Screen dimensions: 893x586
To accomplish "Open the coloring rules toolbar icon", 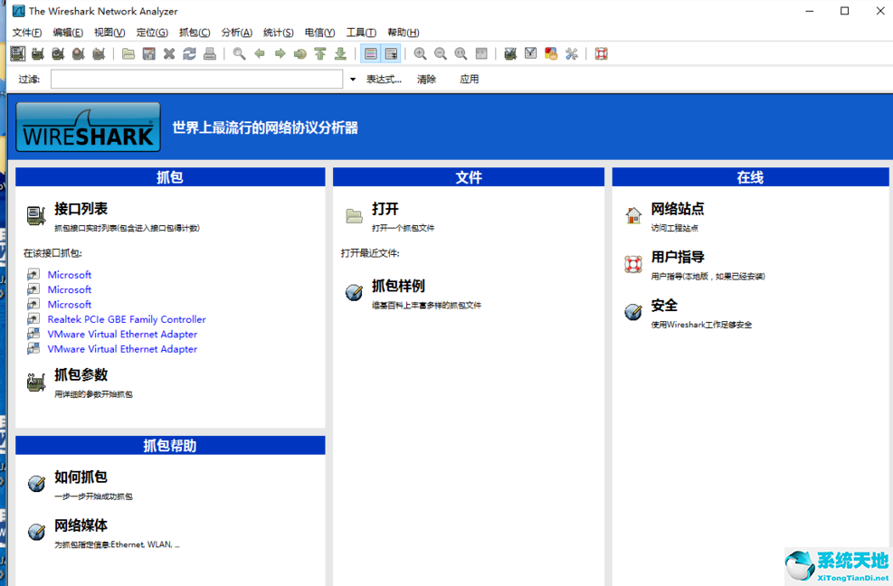I will [x=550, y=53].
